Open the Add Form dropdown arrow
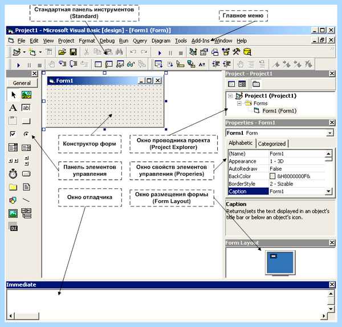The height and width of the screenshot is (327, 342). [x=40, y=52]
